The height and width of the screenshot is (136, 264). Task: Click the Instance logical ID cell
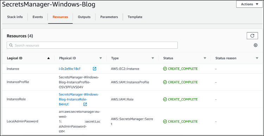click(13, 69)
